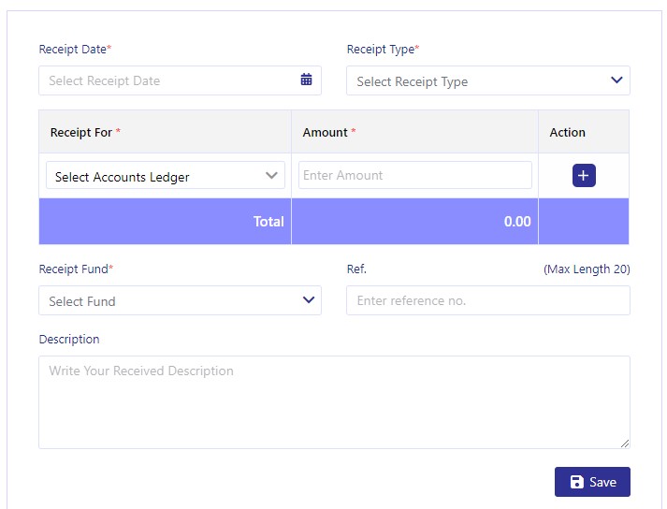
Task: Click the Receipt Type chevron arrow
Action: pos(616,80)
